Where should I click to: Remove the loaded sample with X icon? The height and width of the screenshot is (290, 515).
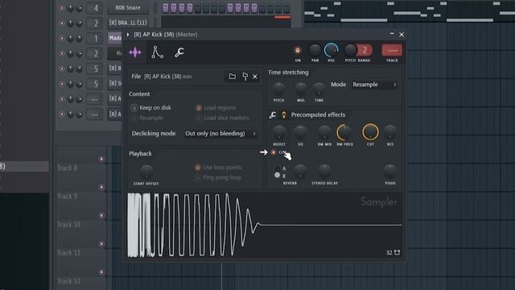pyautogui.click(x=255, y=77)
